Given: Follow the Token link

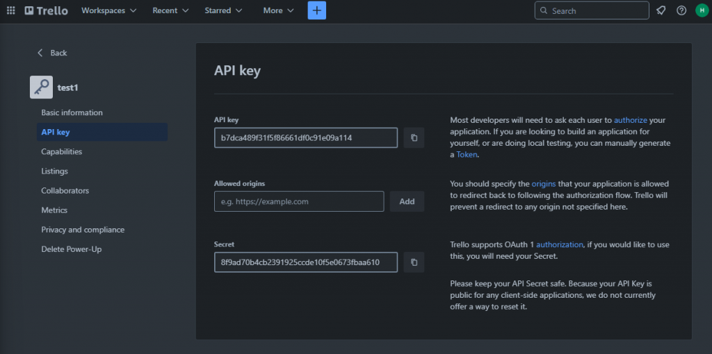Looking at the screenshot, I should click(x=467, y=155).
